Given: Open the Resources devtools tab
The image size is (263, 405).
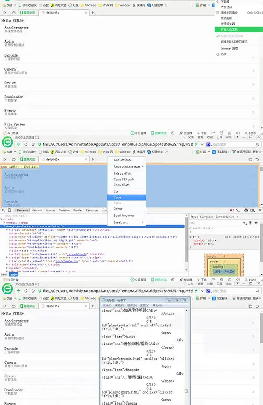Looking at the screenshot, I should [92, 211].
